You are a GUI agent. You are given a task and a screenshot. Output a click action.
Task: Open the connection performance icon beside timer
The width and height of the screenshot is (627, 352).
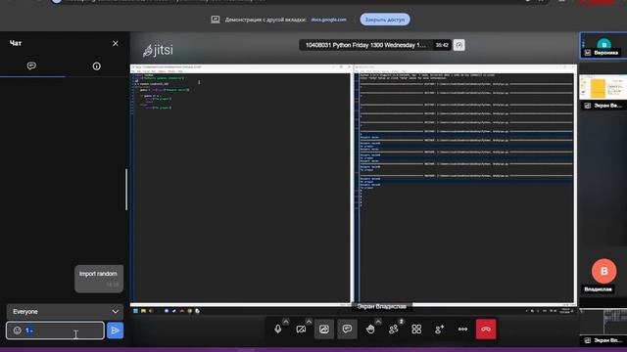459,45
